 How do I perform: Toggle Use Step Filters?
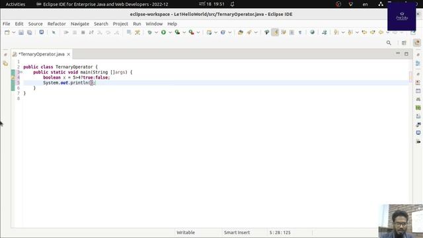pyautogui.click(x=137, y=32)
